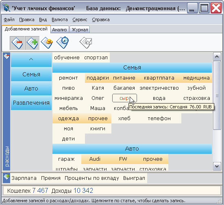Click the expenses panel icon above 'расходы'
Viewport: 224px width, 205px height.
point(7,56)
